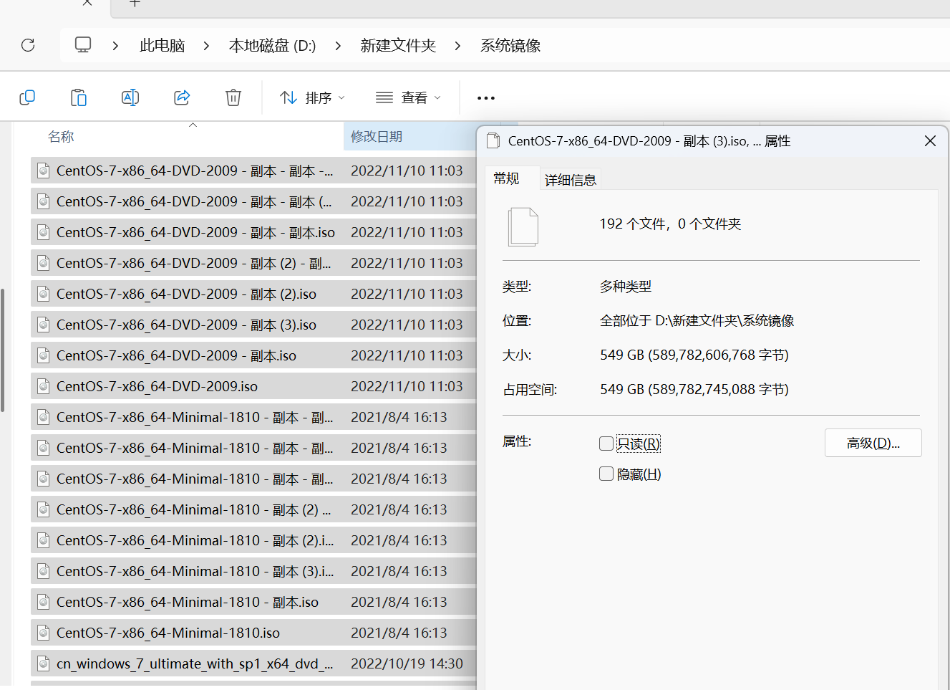Click the size value 549 GB (589,782,606,768 字节)
The height and width of the screenshot is (690, 950).
694,355
